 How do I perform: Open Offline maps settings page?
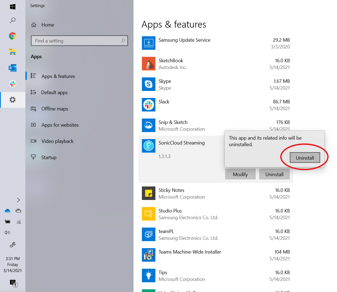click(55, 109)
